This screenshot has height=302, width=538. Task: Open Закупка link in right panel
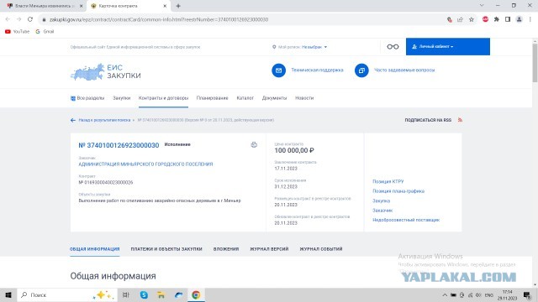tap(381, 200)
